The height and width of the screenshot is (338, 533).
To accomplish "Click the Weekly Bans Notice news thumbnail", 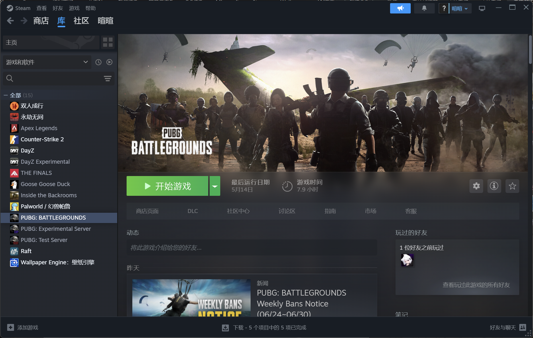I will pyautogui.click(x=191, y=298).
